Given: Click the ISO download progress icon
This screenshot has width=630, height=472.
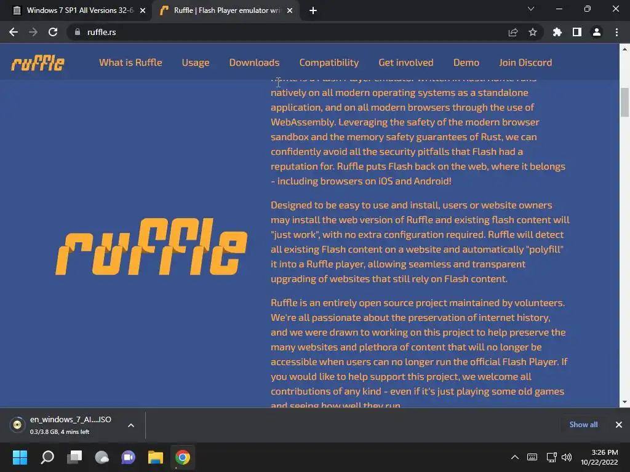Looking at the screenshot, I should [17, 425].
